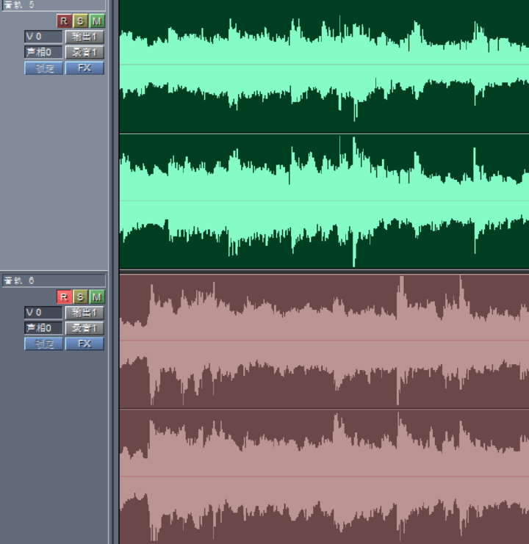Open FX effects for track 6
Viewport: 529px width, 544px height.
(x=84, y=344)
